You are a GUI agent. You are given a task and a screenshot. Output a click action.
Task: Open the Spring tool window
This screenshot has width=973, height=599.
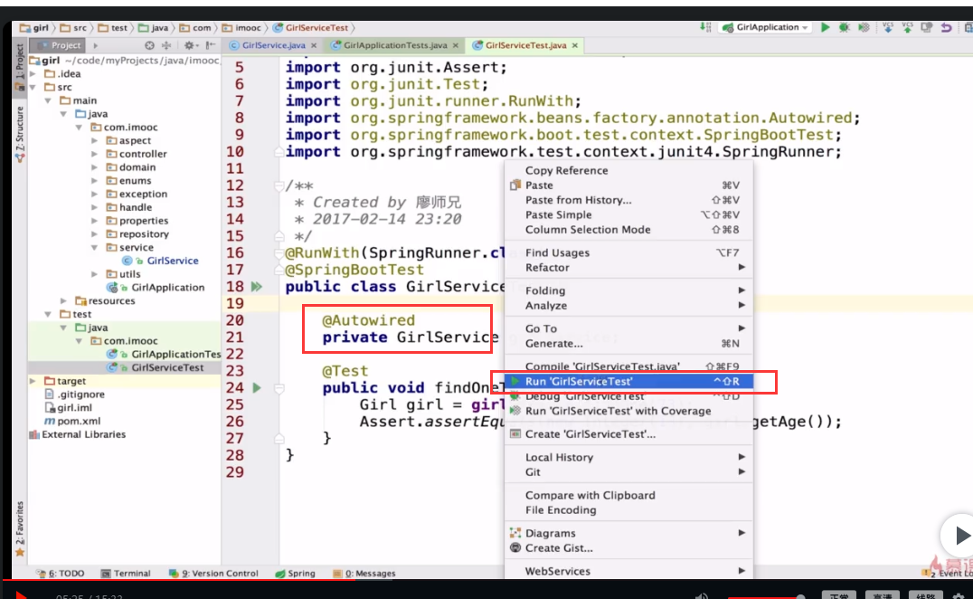tap(296, 574)
